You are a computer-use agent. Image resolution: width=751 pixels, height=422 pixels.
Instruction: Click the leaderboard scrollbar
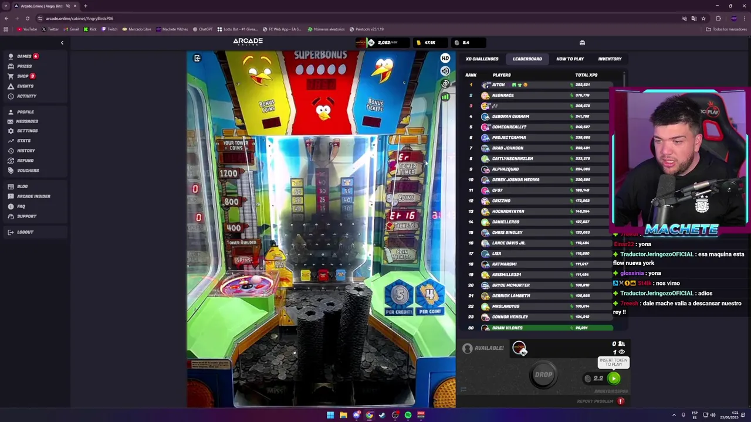tap(624, 79)
